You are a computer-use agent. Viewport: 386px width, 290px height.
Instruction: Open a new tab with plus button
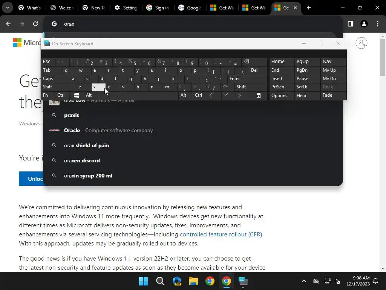(x=309, y=8)
